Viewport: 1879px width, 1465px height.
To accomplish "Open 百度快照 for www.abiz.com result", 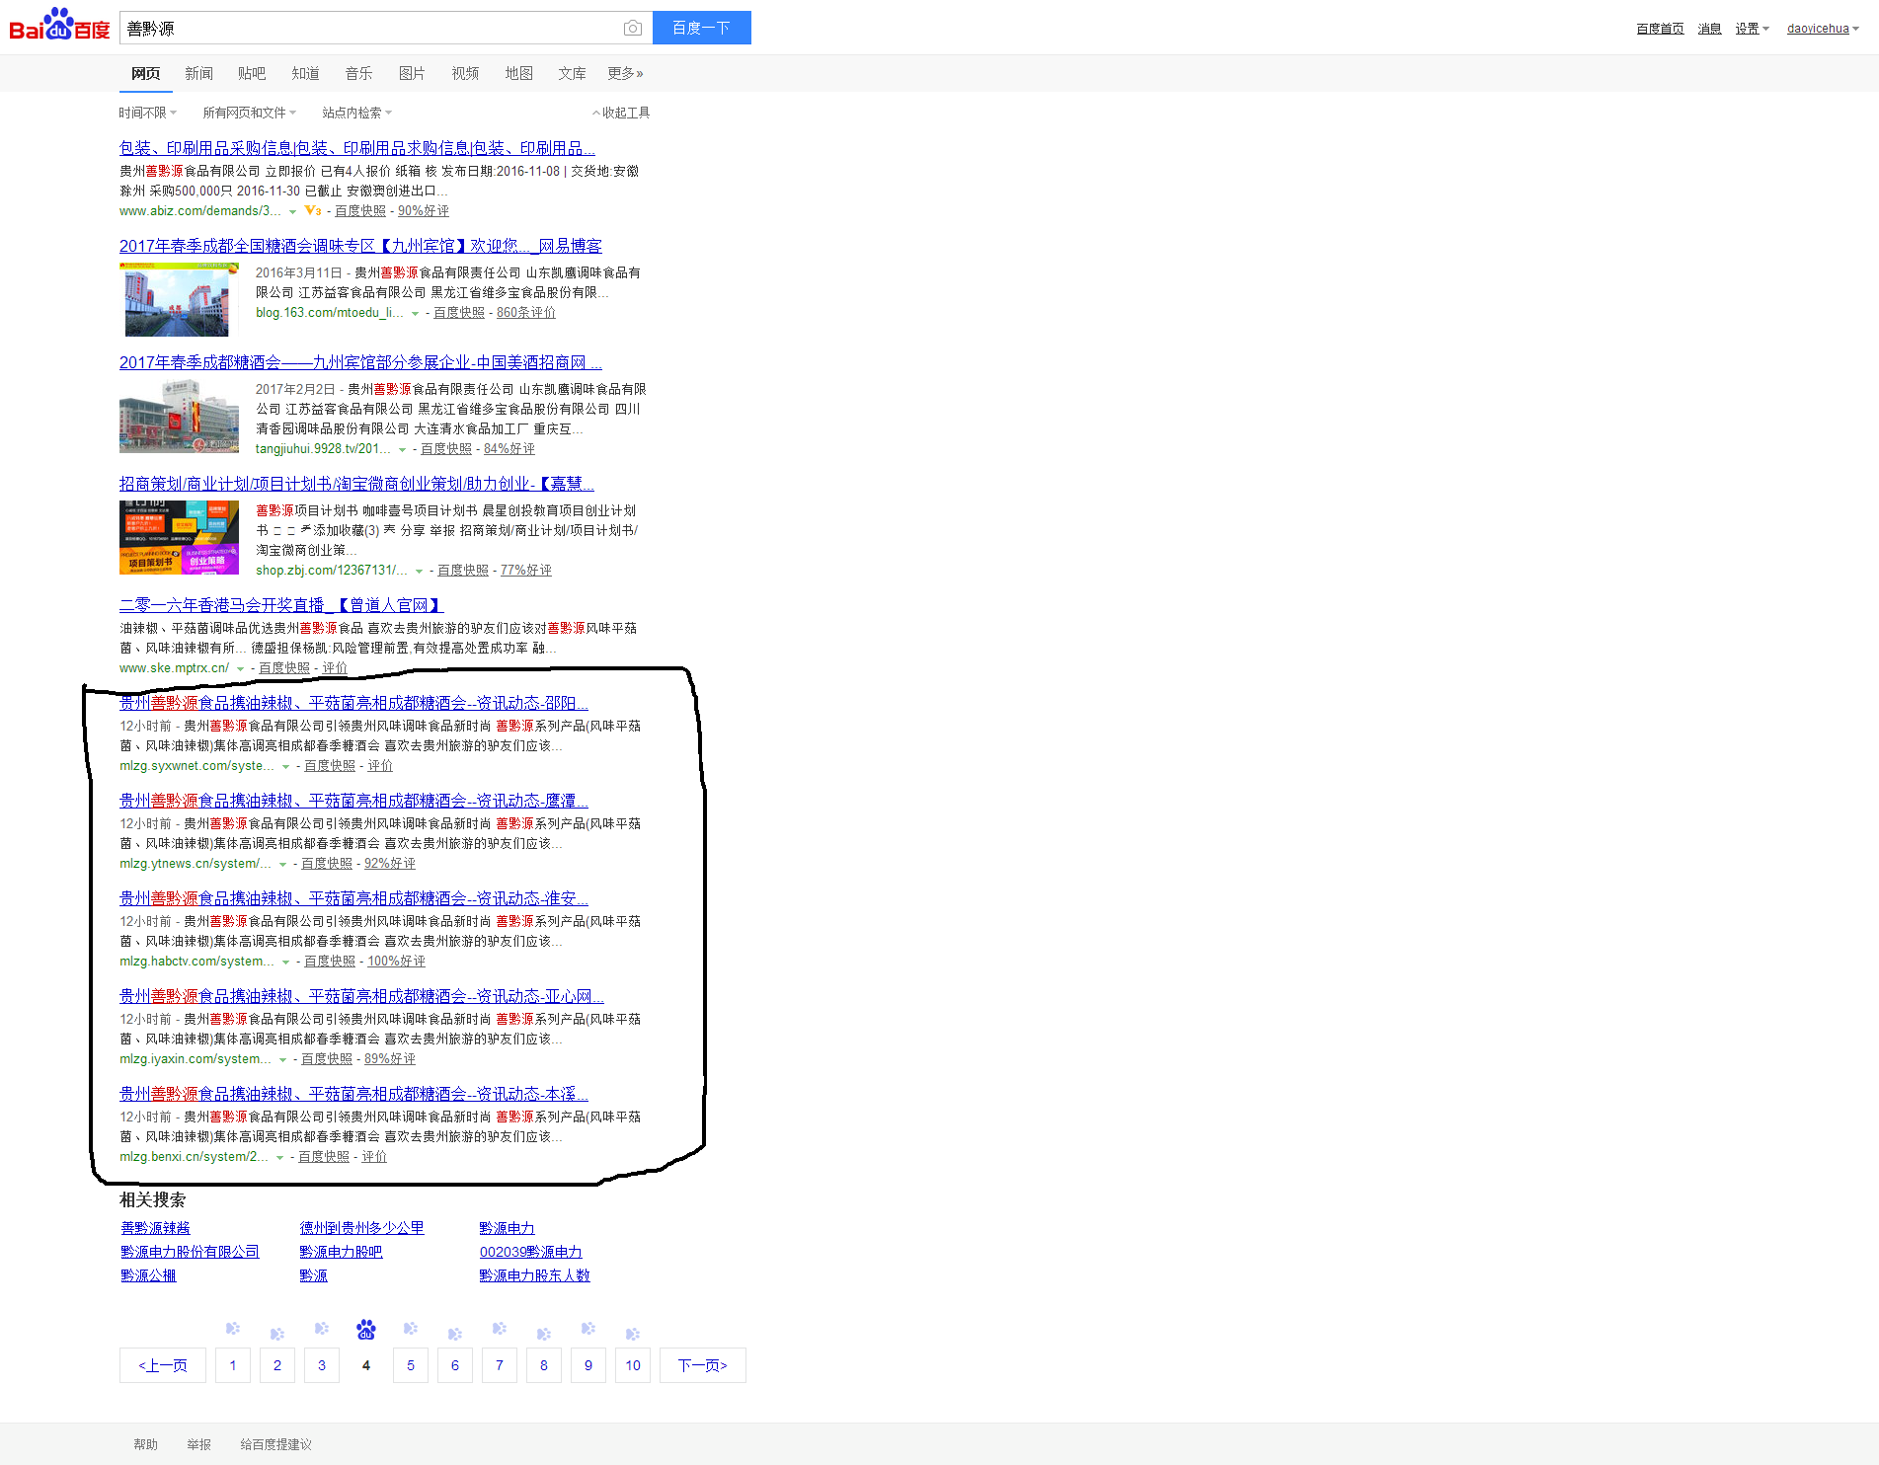I will pos(360,211).
